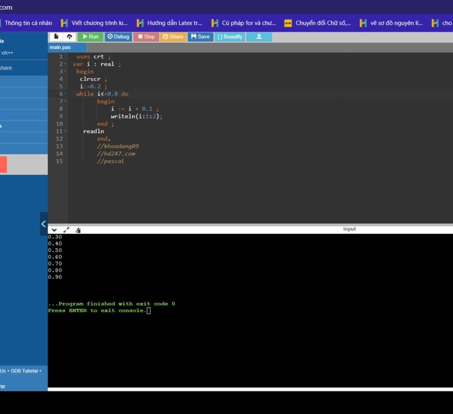This screenshot has height=414, width=453.
Task: Fold the inner begin block at line 7
Action: tap(65, 101)
